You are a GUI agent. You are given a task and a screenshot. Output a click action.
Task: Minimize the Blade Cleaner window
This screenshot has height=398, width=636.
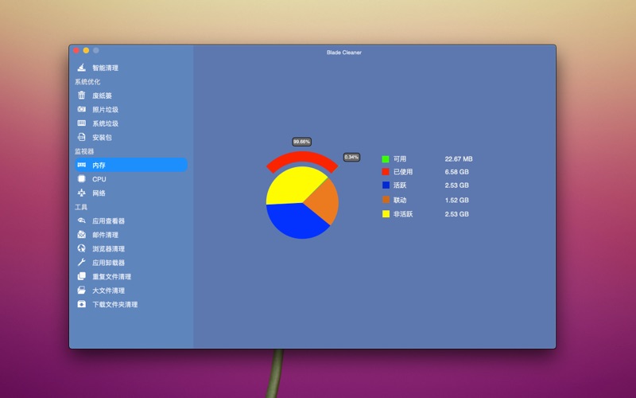[x=86, y=50]
